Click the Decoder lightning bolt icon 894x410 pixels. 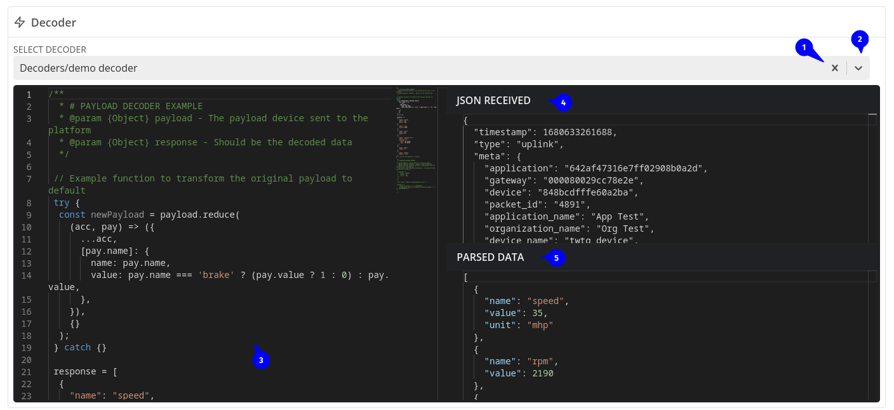pyautogui.click(x=20, y=22)
